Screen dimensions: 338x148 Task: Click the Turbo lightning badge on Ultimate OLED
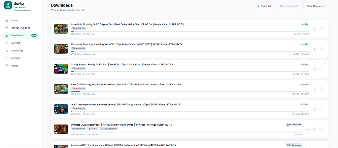pyautogui.click(x=92, y=129)
